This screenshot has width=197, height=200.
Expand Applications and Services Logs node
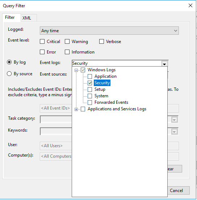(x=76, y=109)
